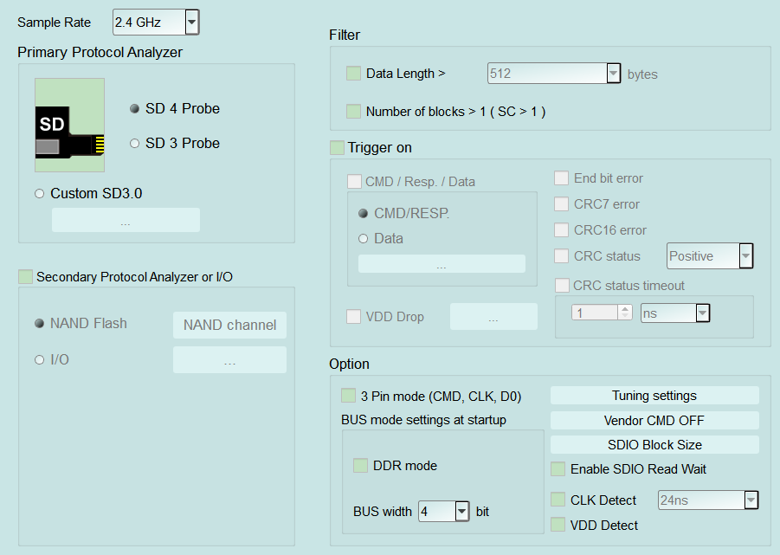Click the Vendor CMD OFF button

654,420
